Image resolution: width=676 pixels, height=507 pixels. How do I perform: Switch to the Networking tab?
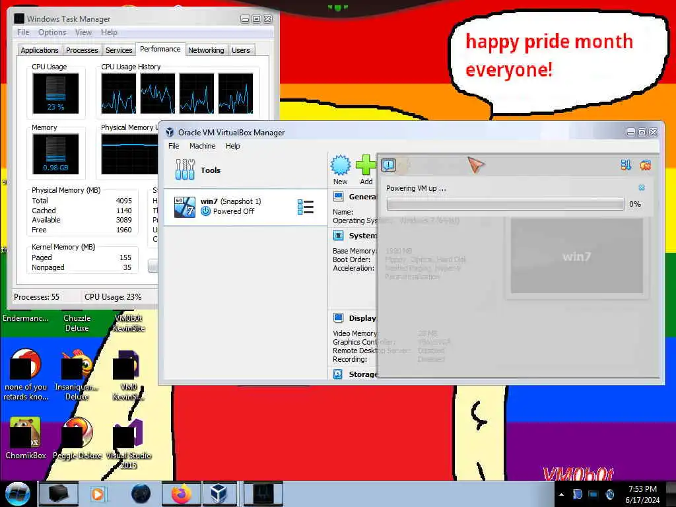[206, 50]
